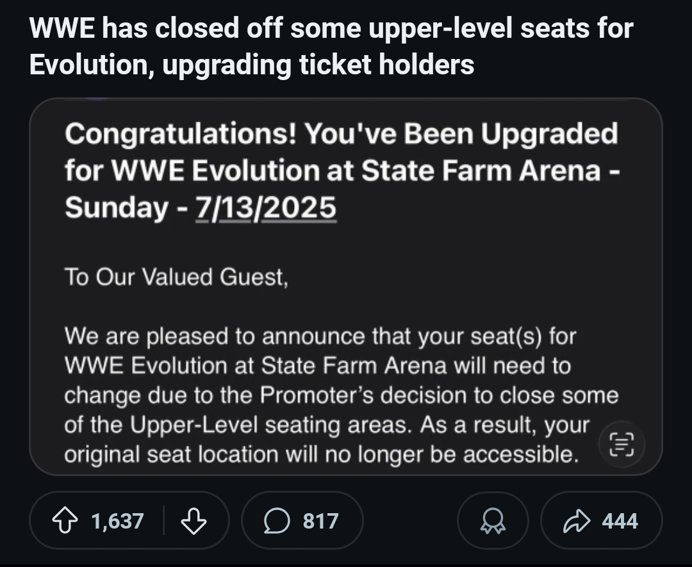Click the "Evolution, upgrading ticket holders" title line

coord(252,65)
